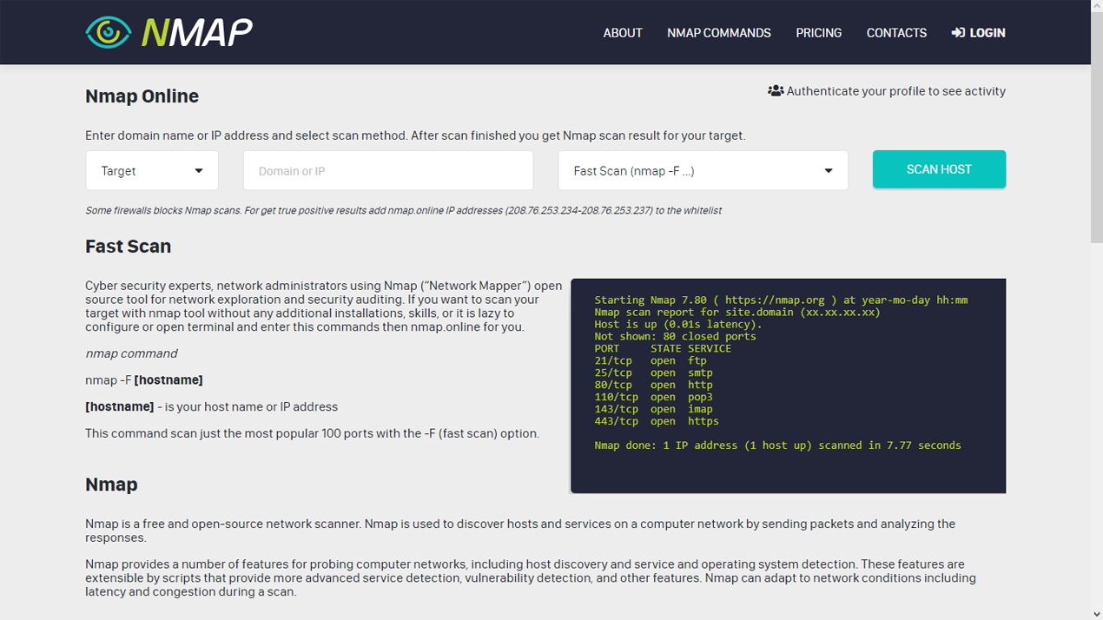This screenshot has width=1103, height=620.
Task: Open the PRICING page
Action: pos(818,33)
